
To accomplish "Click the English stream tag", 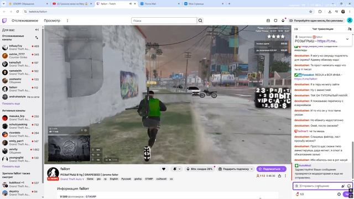I will point(114,179).
